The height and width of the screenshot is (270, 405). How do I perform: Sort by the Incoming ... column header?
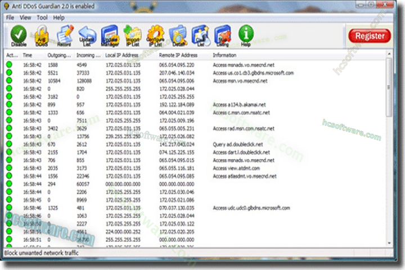[x=88, y=55]
